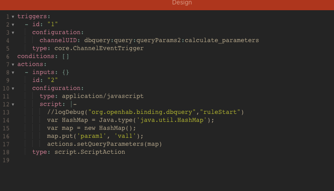Collapse the script fold at line 12
The width and height of the screenshot is (334, 191).
pos(13,105)
